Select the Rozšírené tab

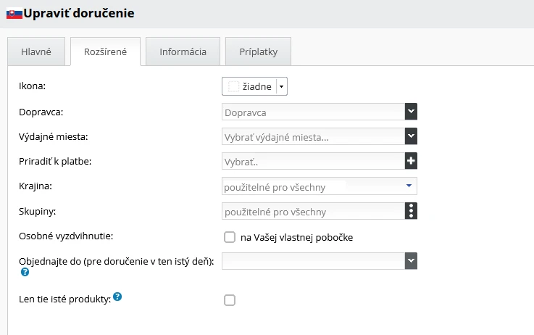click(x=105, y=51)
